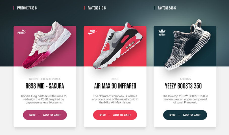Click the dark marker beside Pantone 546 C
This screenshot has height=135, width=229.
tap(154, 8)
